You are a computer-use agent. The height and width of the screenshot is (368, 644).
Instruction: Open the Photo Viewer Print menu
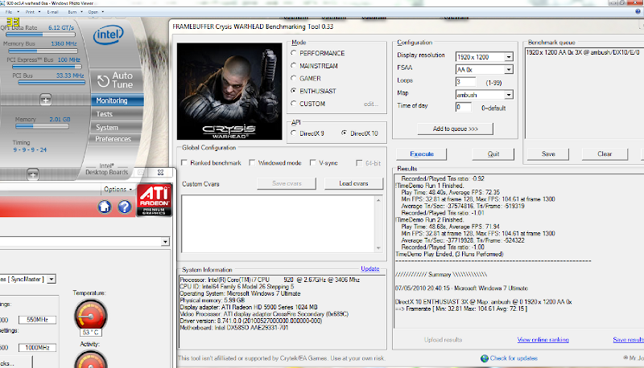click(33, 12)
